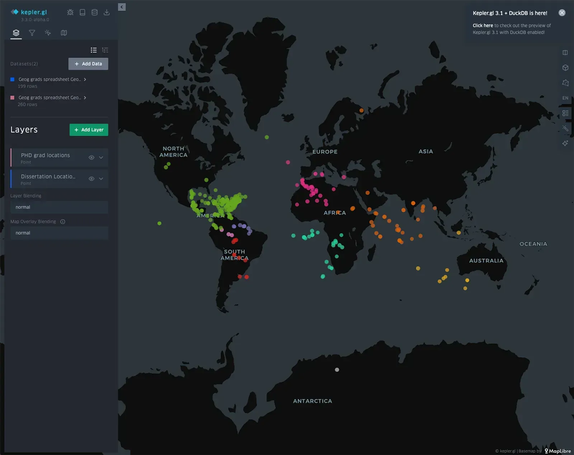Select the draw on map tool
This screenshot has width=574, height=455.
[x=565, y=83]
